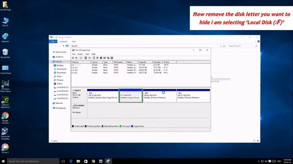293x164 pixels.
Task: Open Local Disk (F:) in Explorer sidebar
Action: pos(62,98)
